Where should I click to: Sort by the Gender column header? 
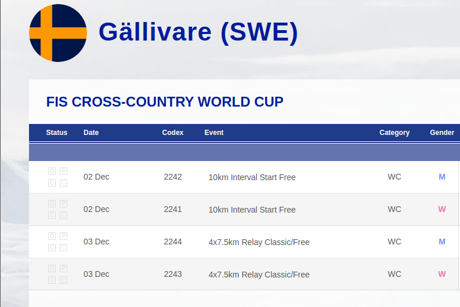click(x=442, y=133)
